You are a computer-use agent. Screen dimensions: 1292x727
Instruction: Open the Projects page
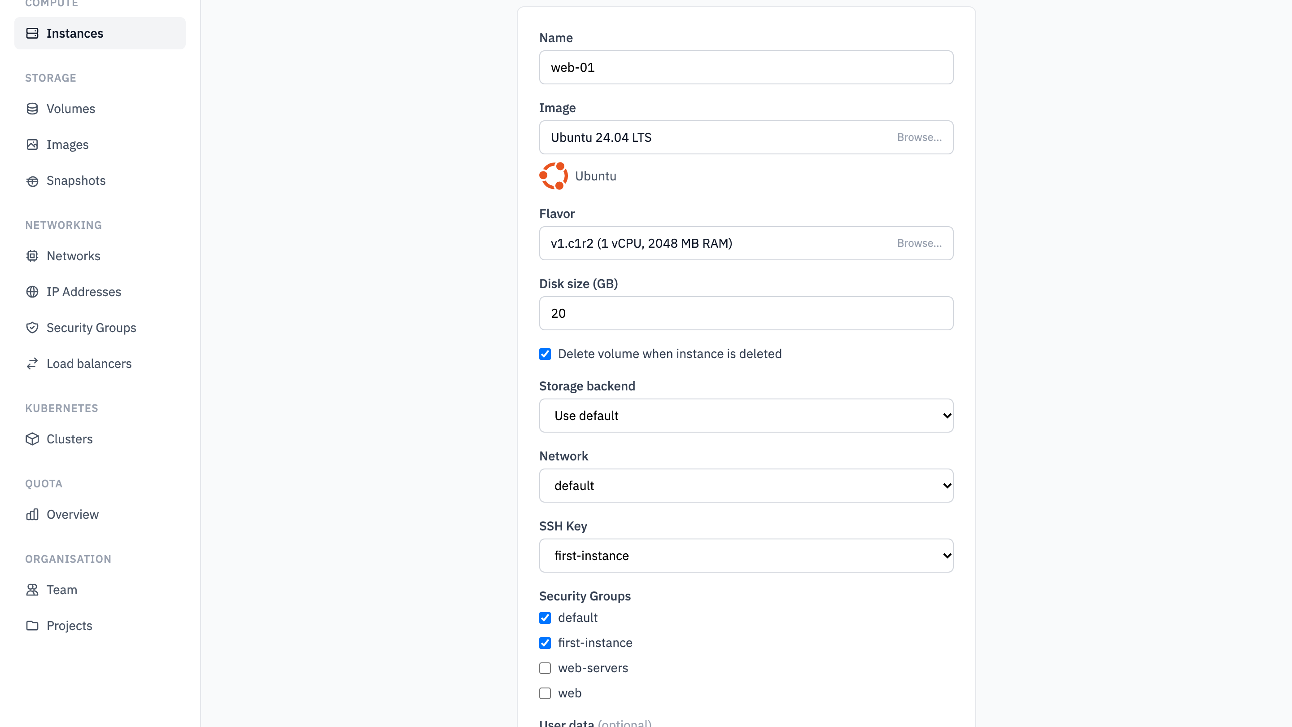point(100,626)
